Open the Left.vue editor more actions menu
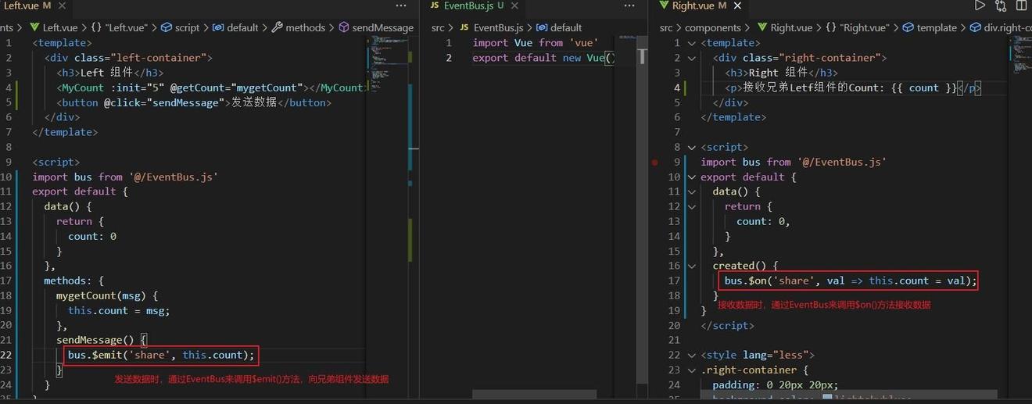 coord(401,5)
